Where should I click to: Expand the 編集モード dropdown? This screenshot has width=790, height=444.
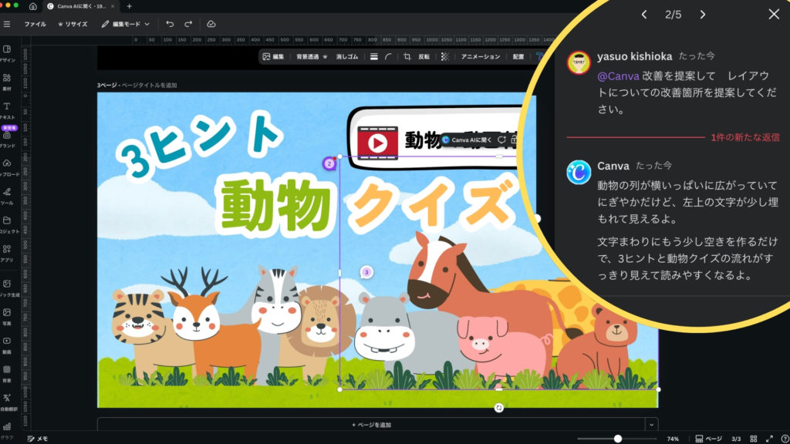click(126, 24)
